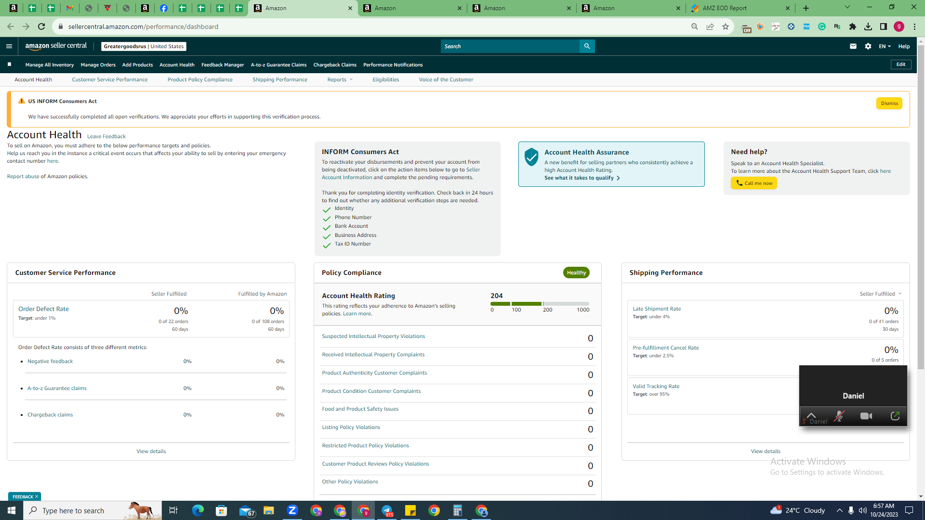Open Suspected Intellectual Property Violations link
Screen dimensions: 925x520
click(x=373, y=336)
